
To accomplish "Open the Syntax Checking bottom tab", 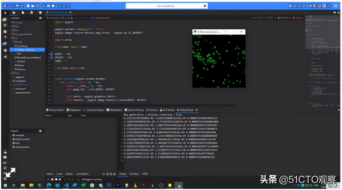I will (x=134, y=110).
